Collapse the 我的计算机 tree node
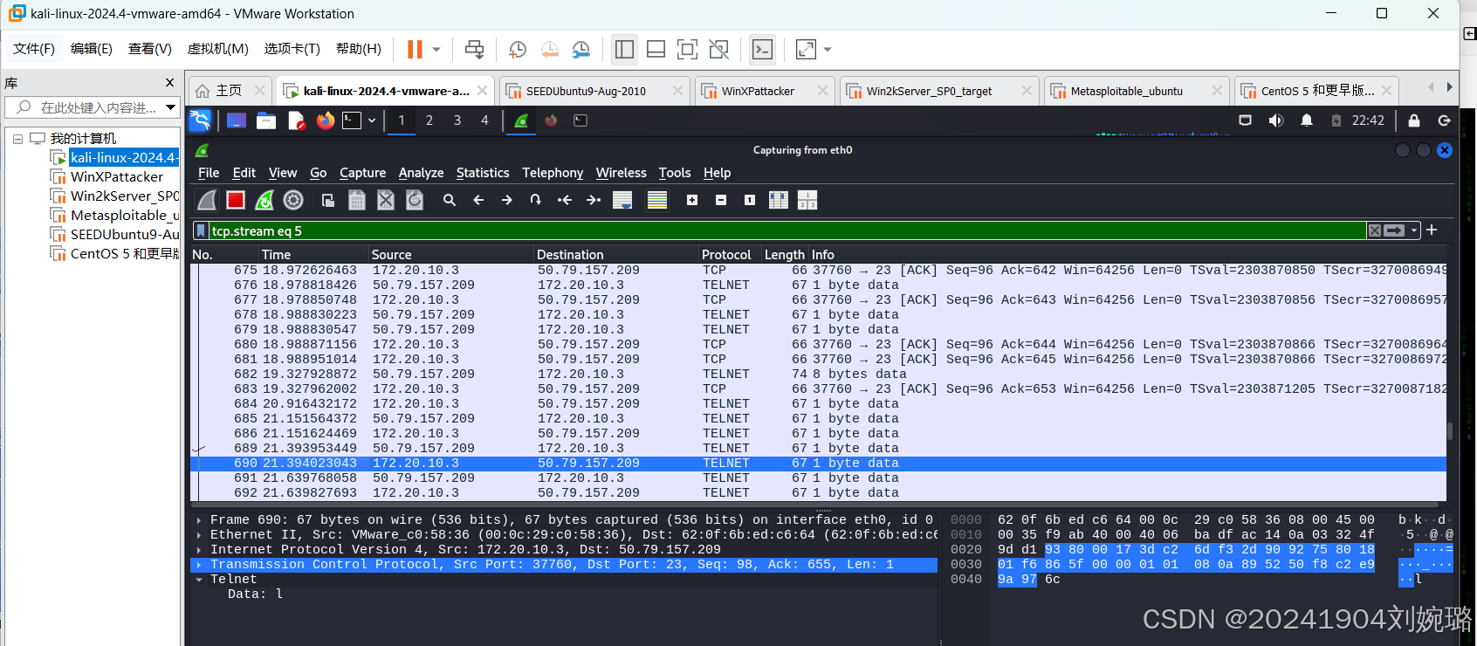This screenshot has width=1477, height=646. [17, 139]
